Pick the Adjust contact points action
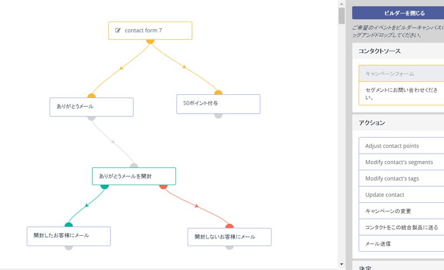The image size is (444, 270). pos(401,146)
